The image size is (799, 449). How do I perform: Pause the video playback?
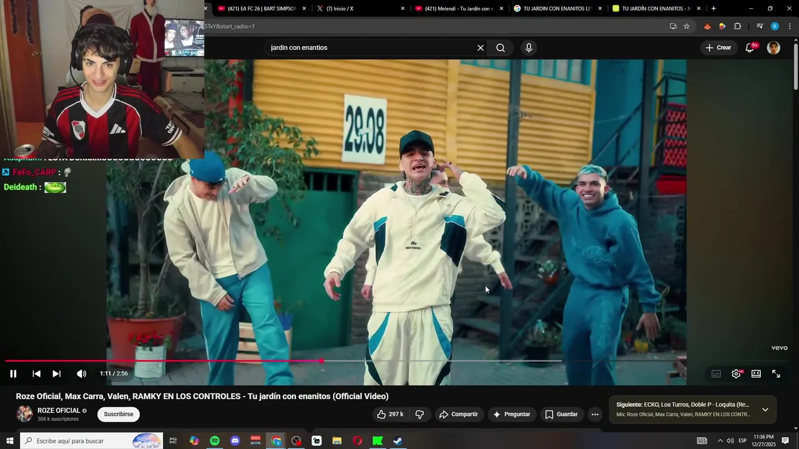pos(13,374)
